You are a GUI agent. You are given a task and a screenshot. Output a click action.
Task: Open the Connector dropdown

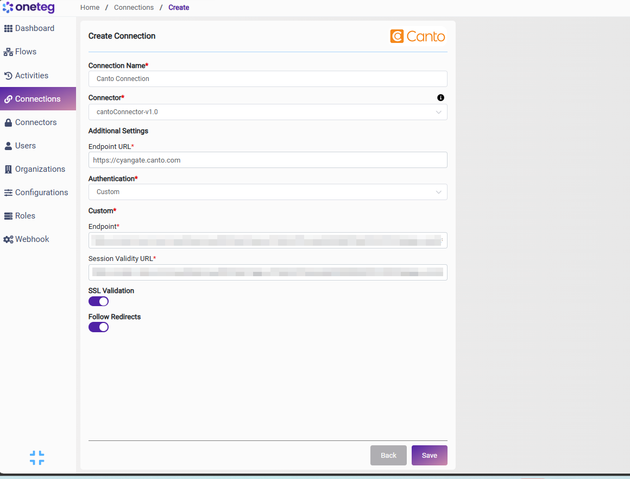268,112
